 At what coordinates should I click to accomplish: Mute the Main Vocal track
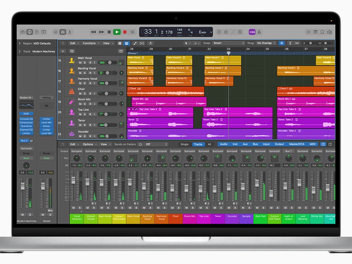[80, 63]
